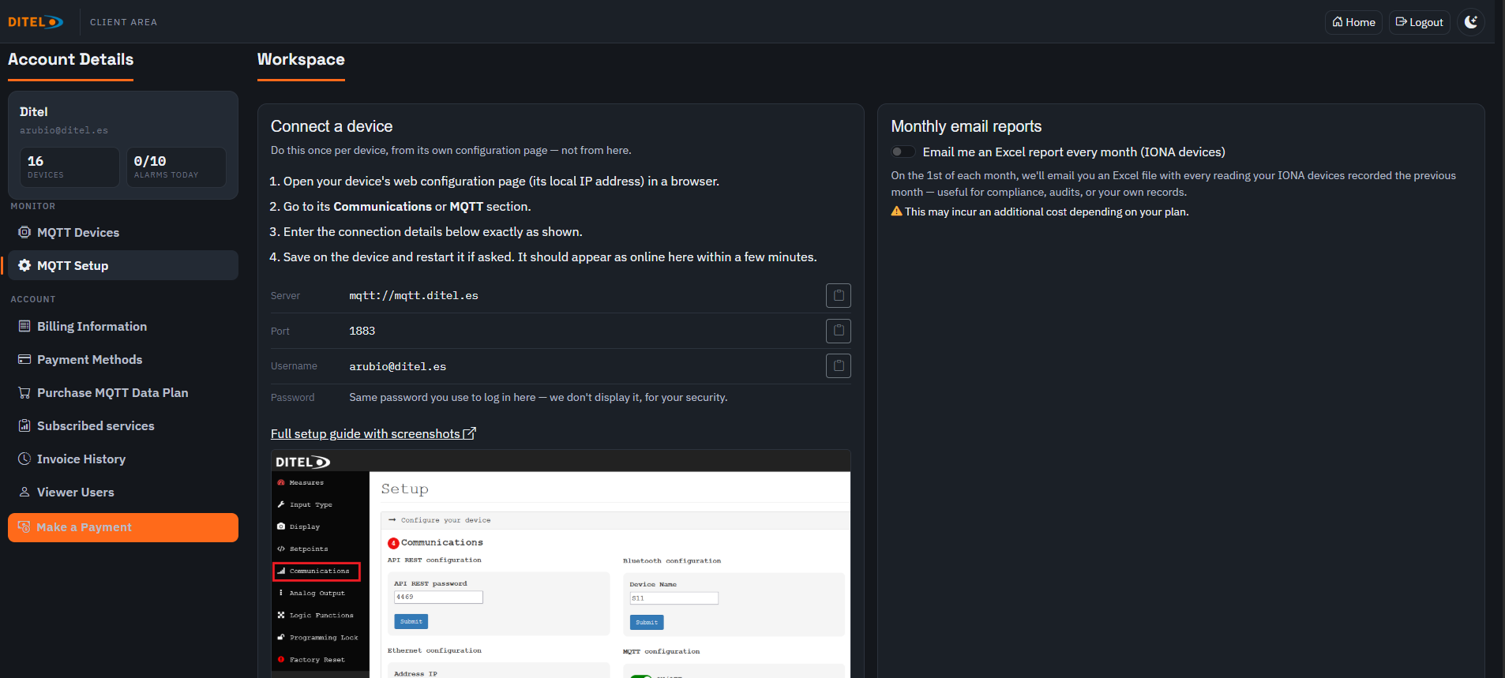Viewport: 1505px width, 678px height.
Task: Open Billing Information page
Action: pos(122,326)
